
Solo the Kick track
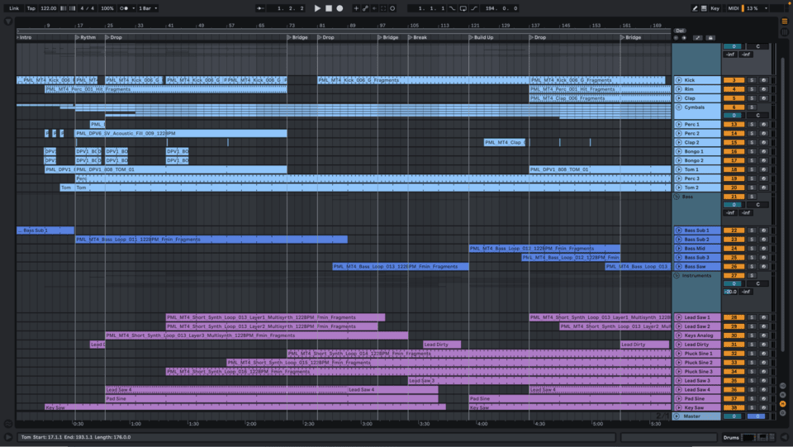point(752,80)
